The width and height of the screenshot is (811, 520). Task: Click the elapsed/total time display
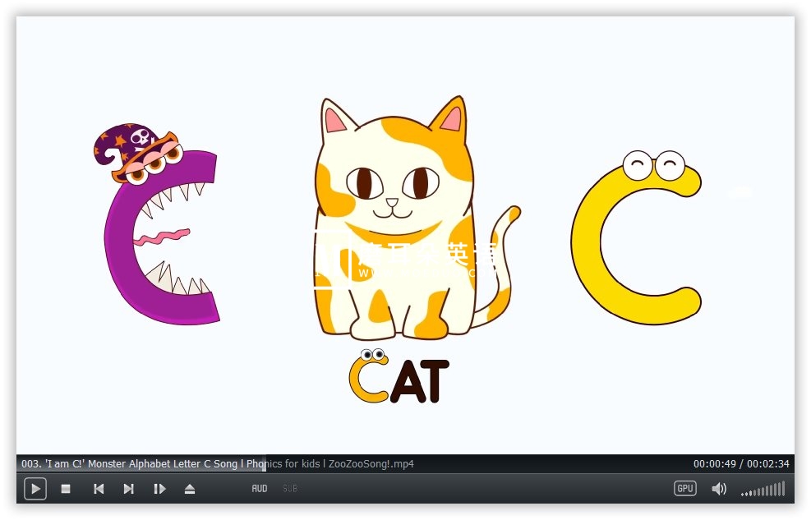(x=740, y=464)
